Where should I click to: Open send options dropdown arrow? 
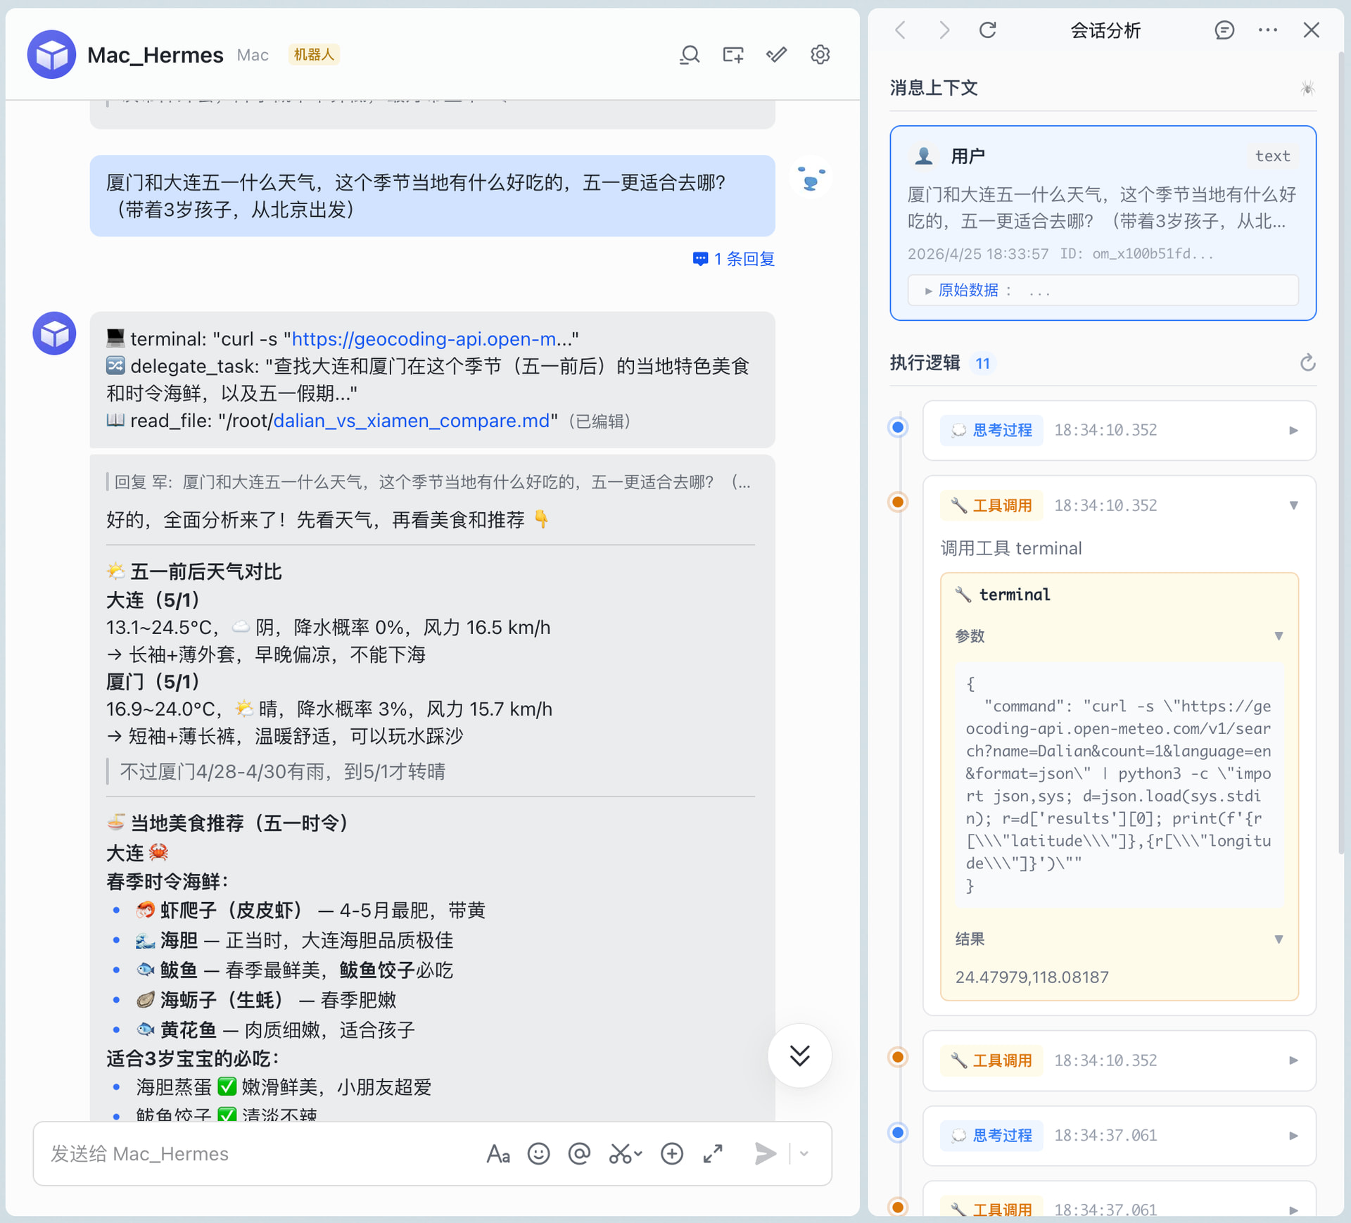pos(804,1153)
